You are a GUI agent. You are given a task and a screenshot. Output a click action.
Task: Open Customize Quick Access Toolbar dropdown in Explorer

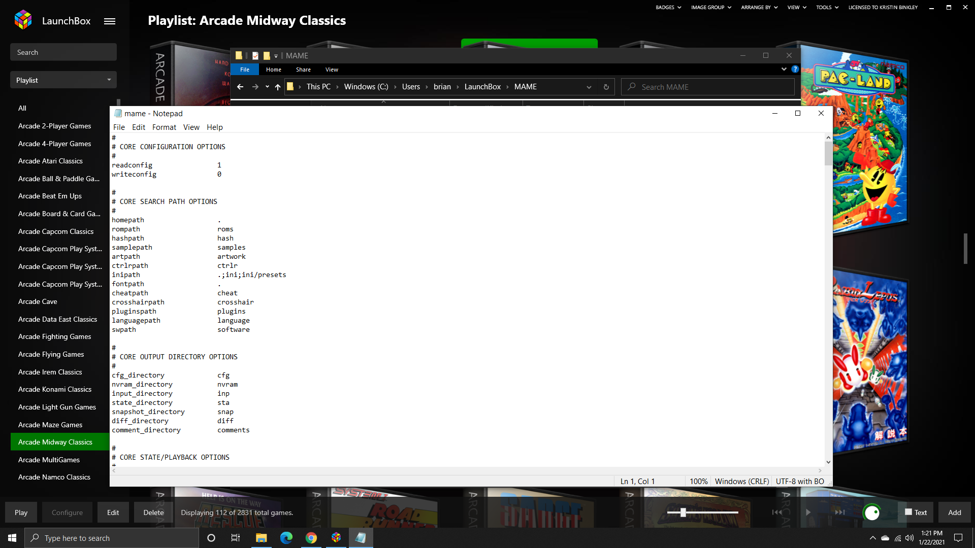pos(276,56)
